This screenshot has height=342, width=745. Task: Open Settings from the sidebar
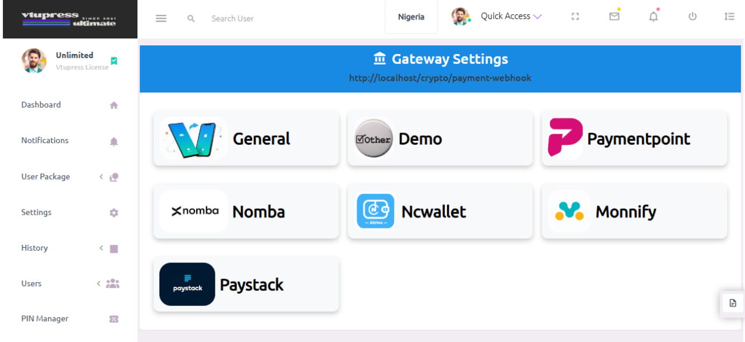click(x=36, y=213)
